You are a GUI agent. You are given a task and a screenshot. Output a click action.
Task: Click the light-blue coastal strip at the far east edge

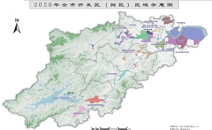pos(205,32)
